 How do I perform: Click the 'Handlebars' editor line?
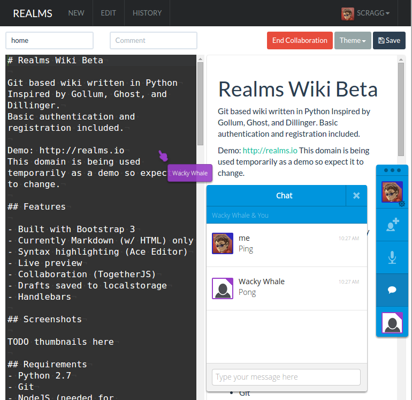tap(40, 297)
